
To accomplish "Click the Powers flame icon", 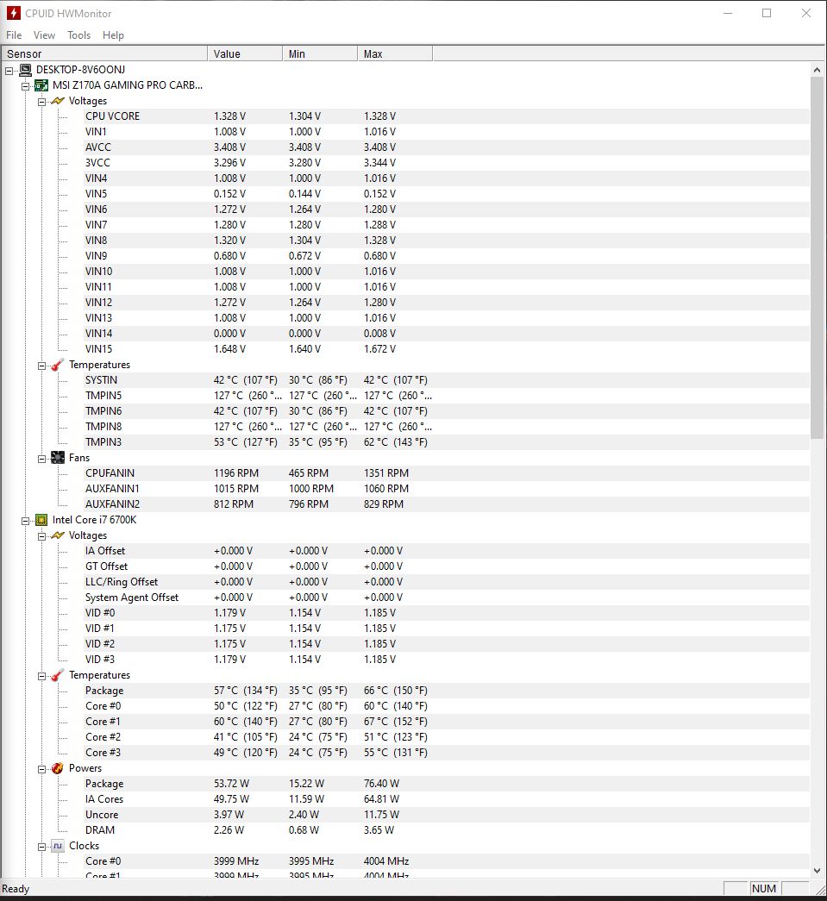I will pos(58,768).
